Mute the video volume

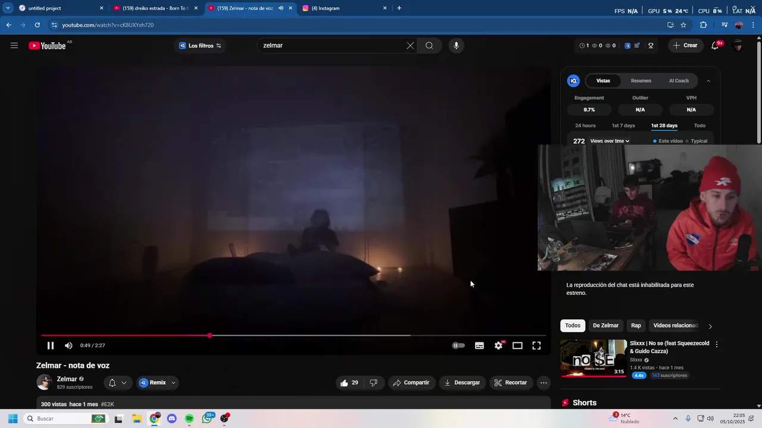click(x=68, y=345)
